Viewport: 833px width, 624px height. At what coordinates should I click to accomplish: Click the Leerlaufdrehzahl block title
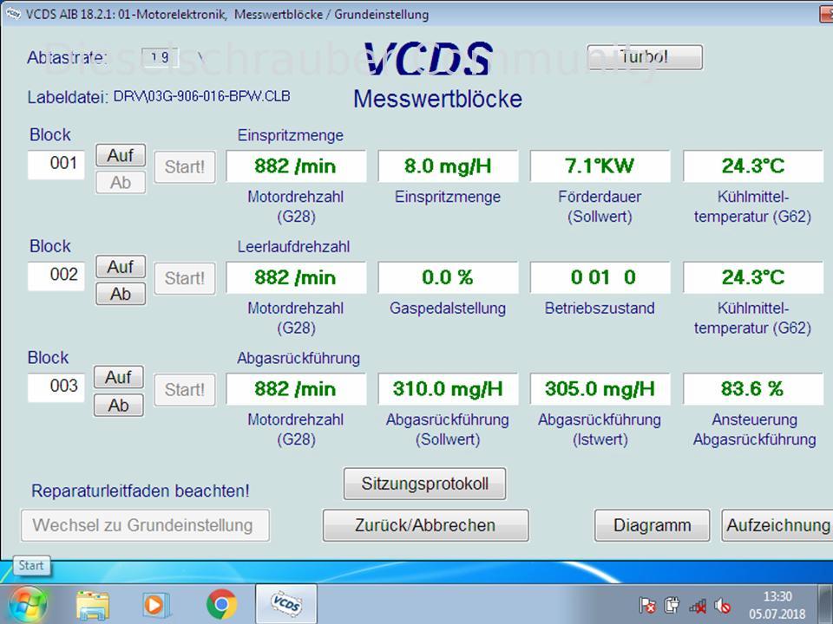pyautogui.click(x=293, y=247)
